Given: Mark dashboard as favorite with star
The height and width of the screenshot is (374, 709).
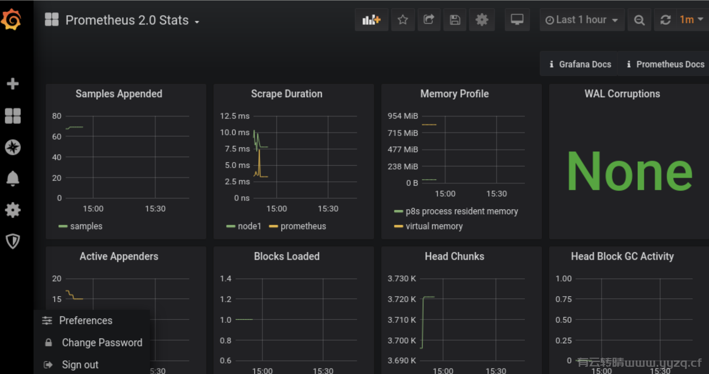Looking at the screenshot, I should point(403,20).
